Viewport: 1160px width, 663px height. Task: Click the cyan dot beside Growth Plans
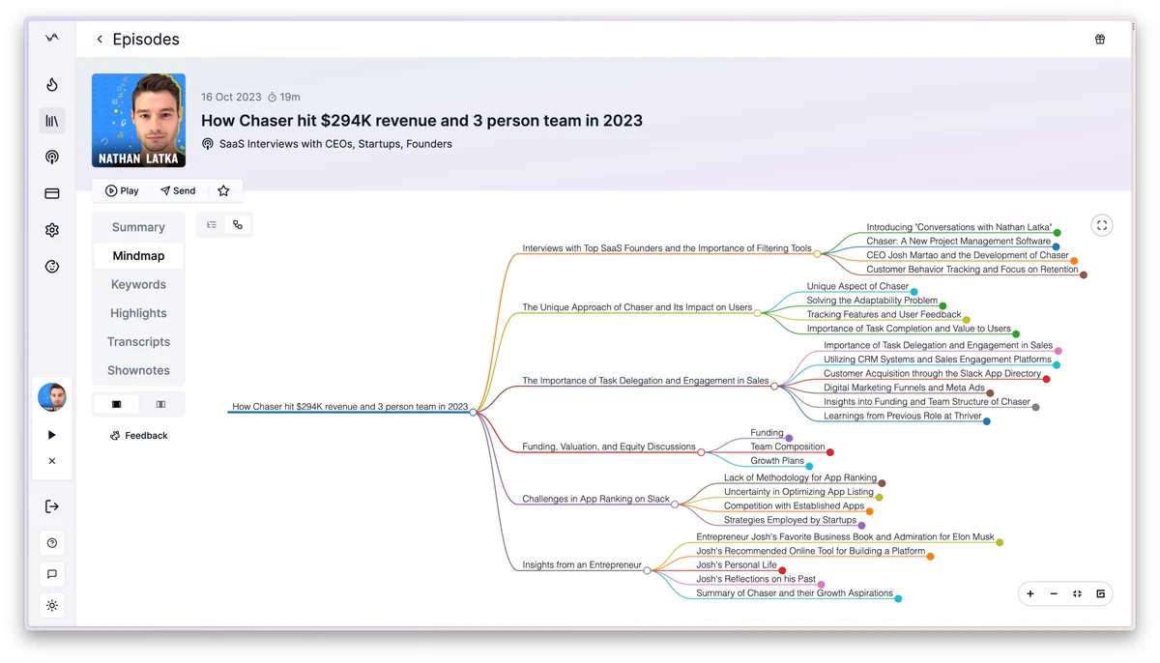[810, 466]
